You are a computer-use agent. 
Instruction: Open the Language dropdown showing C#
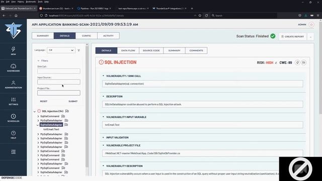coord(61,50)
